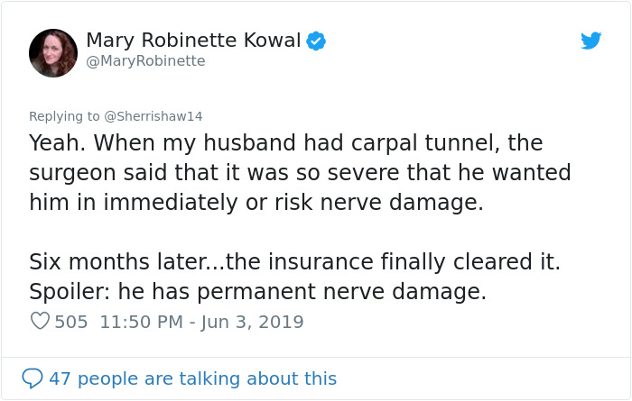This screenshot has height=401, width=632.
Task: Open Mary Robinette Kowal's profile picture
Action: 53,52
